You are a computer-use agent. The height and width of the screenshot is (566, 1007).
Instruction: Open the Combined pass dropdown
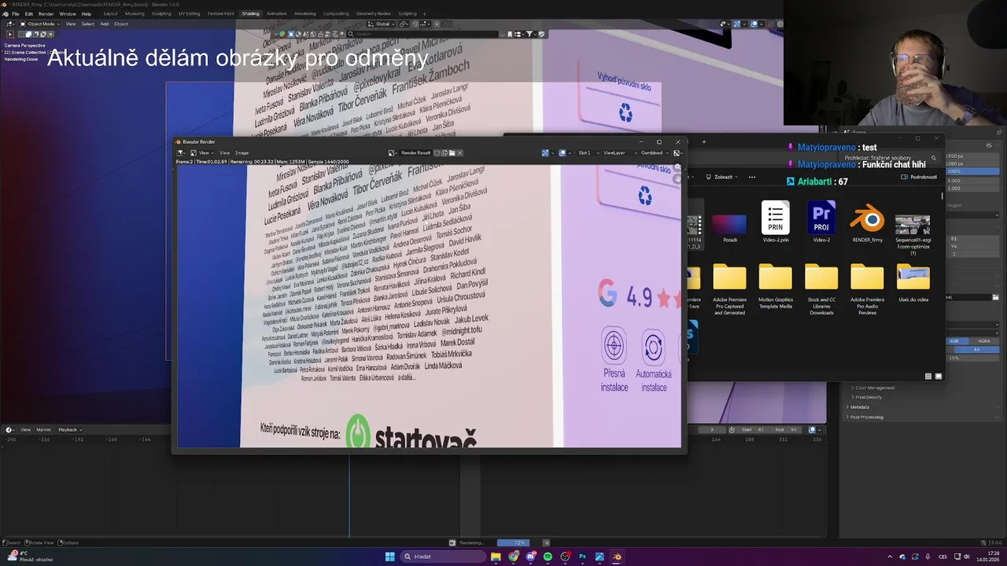coord(655,153)
